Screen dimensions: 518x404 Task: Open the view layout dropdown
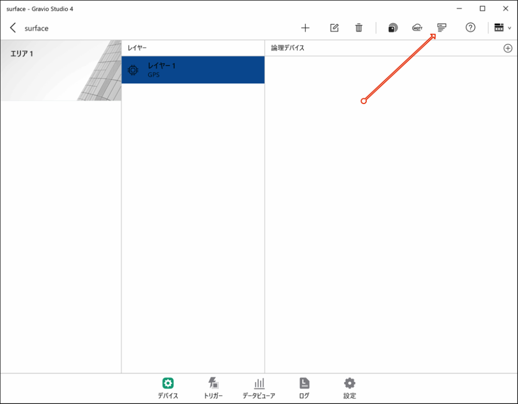coord(502,28)
